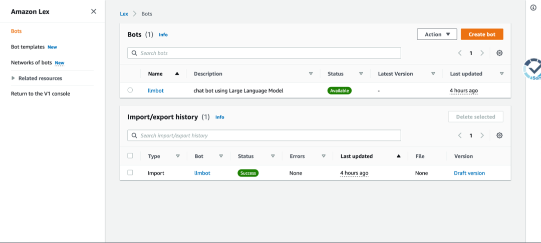Go to previous page of import/export history
Image resolution: width=541 pixels, height=243 pixels.
[x=460, y=135]
